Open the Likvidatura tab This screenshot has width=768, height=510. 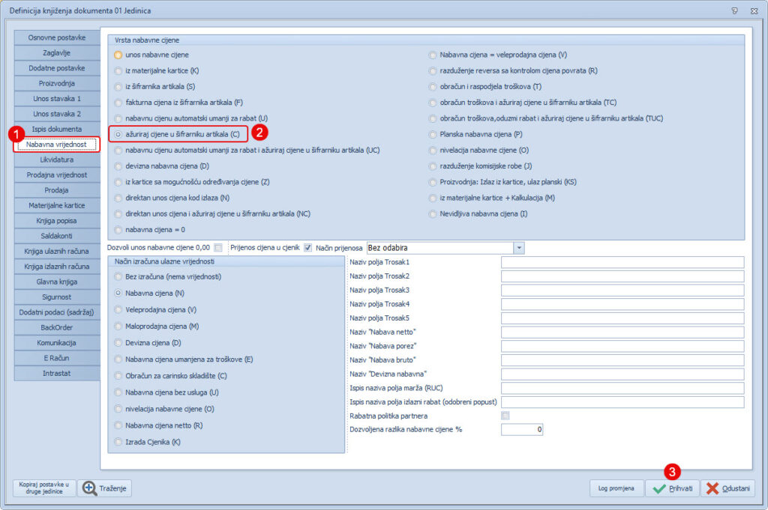(56, 160)
